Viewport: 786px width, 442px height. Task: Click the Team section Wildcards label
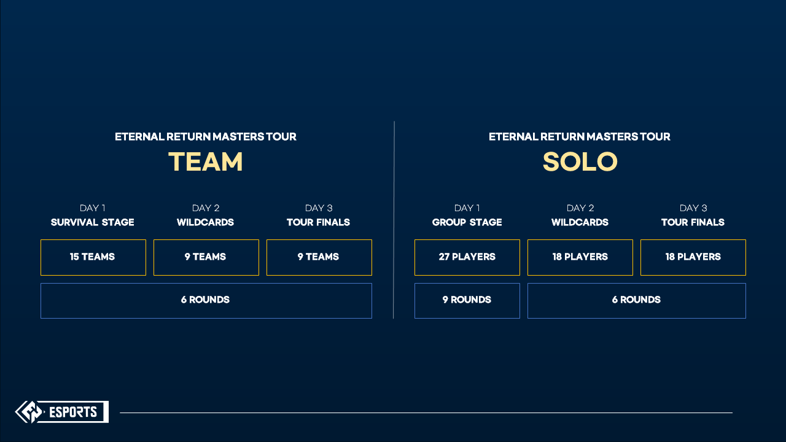pos(206,222)
